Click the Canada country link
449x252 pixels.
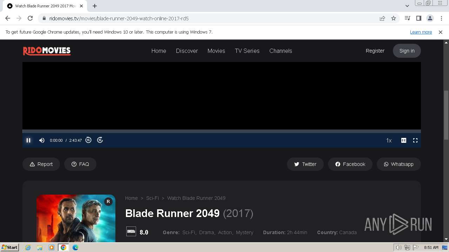pos(348,232)
